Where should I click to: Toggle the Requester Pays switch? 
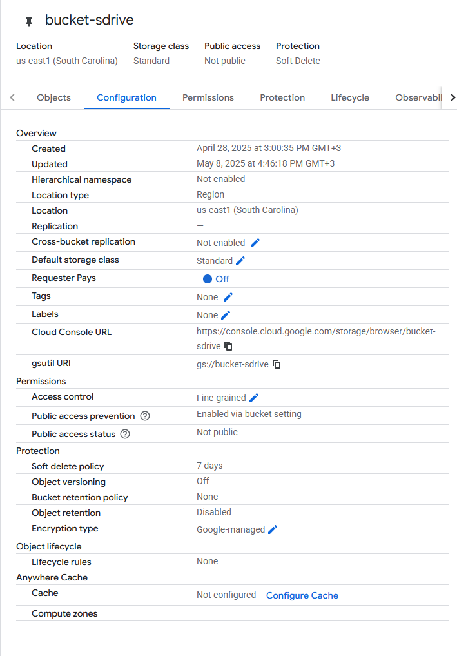[x=208, y=279]
